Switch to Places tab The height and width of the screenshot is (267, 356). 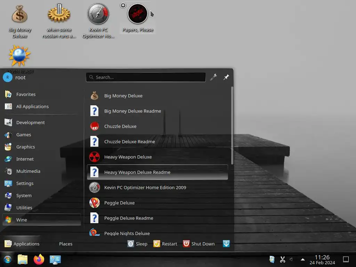[x=66, y=244]
